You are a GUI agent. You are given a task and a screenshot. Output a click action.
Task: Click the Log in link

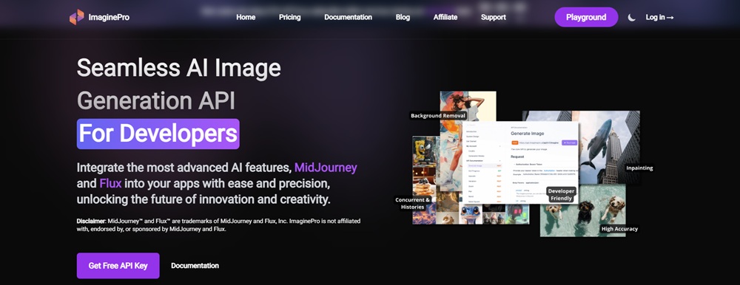659,18
